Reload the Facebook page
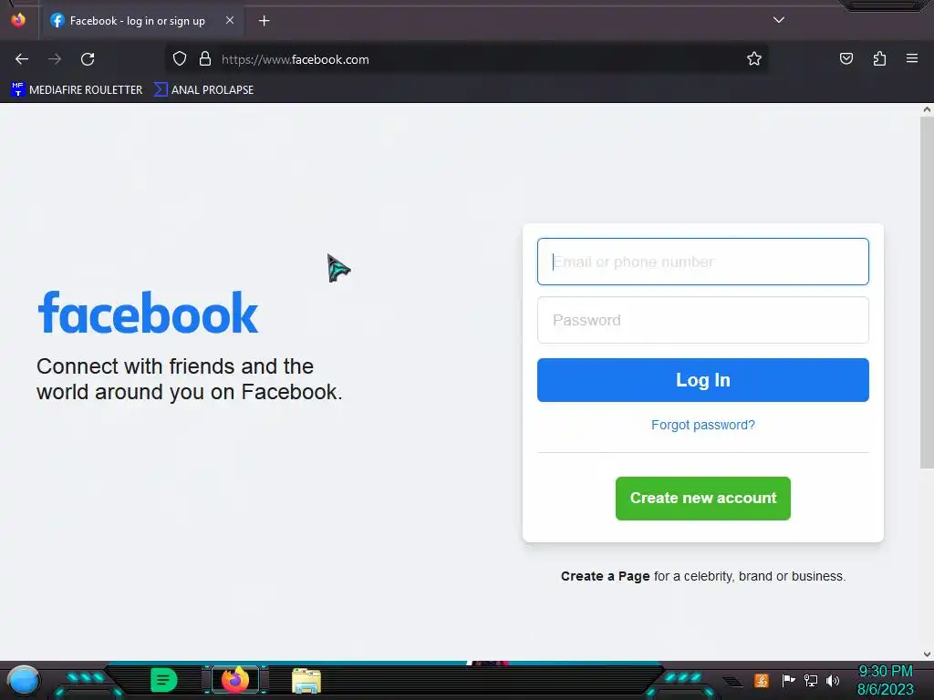The height and width of the screenshot is (700, 934). [x=88, y=59]
